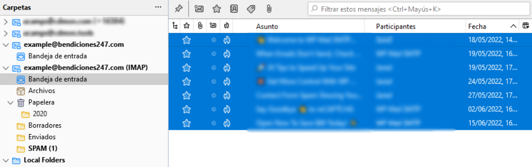This screenshot has height=167, width=532.
Task: Open the column picker icon
Action: [x=526, y=26]
